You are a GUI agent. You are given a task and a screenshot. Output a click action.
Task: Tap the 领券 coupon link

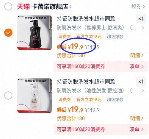click(138, 7)
